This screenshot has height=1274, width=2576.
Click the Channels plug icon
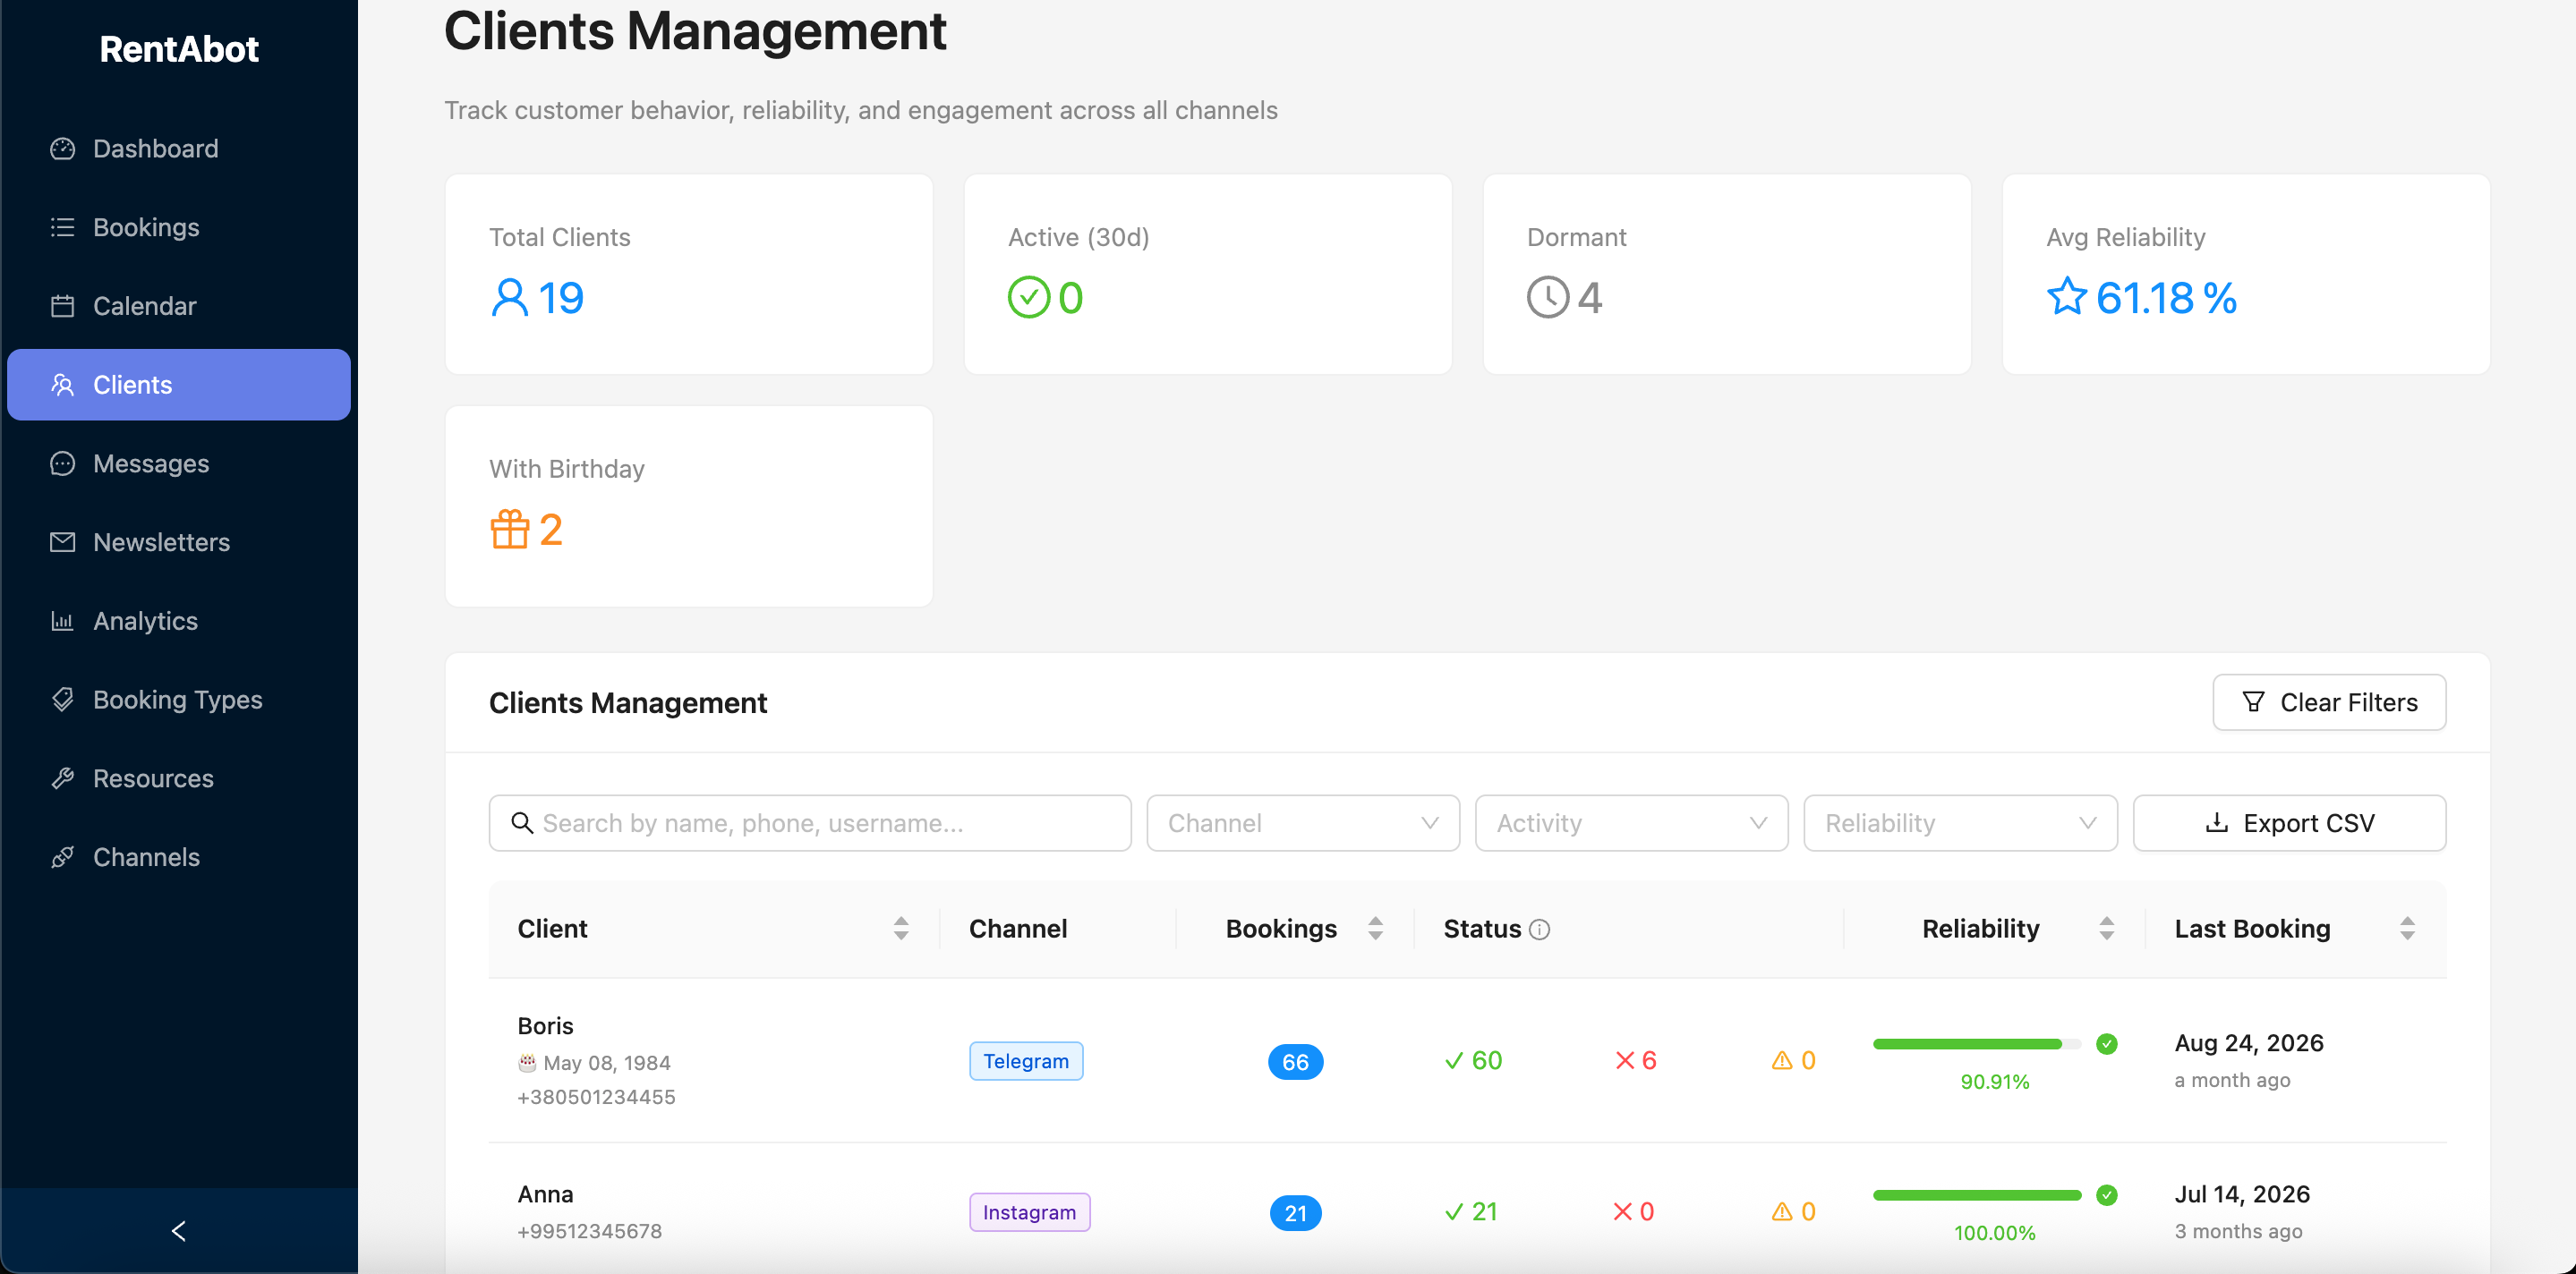(x=63, y=857)
